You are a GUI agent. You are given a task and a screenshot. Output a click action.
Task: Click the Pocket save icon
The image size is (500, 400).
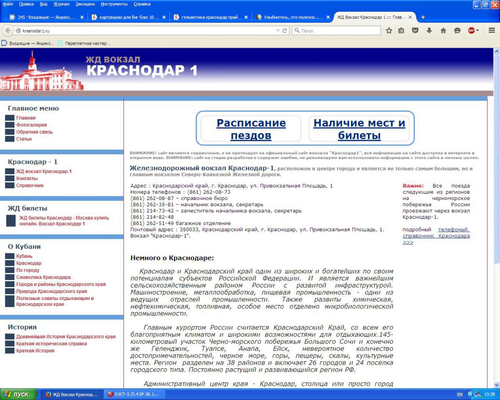(415, 30)
